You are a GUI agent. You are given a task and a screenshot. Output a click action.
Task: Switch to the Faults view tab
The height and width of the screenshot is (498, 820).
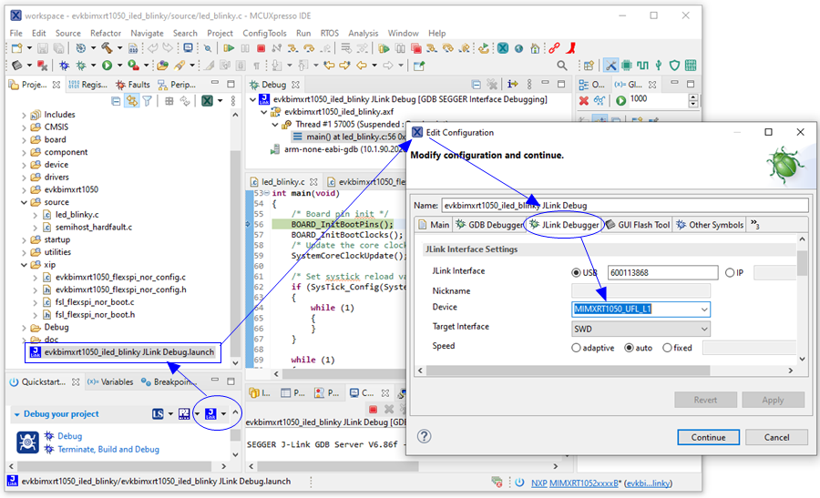pyautogui.click(x=133, y=85)
